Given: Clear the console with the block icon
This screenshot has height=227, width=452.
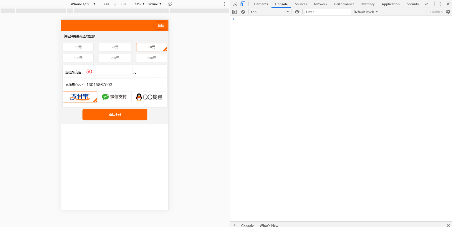Looking at the screenshot, I should [243, 12].
